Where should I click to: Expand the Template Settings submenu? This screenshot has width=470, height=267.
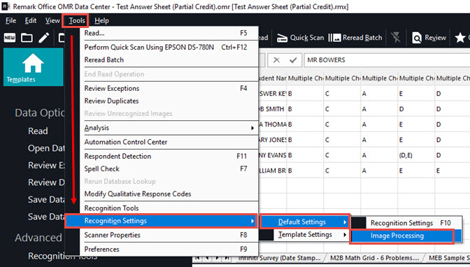304,235
